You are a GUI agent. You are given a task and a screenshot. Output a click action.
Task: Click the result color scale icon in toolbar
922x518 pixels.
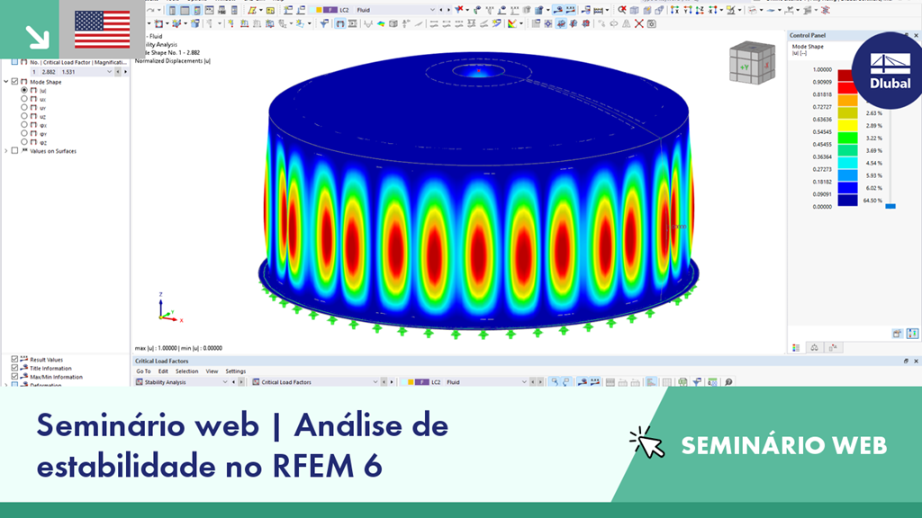tap(512, 23)
